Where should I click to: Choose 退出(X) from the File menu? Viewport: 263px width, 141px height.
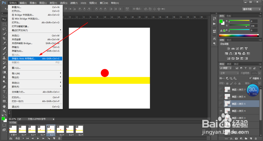[36, 107]
